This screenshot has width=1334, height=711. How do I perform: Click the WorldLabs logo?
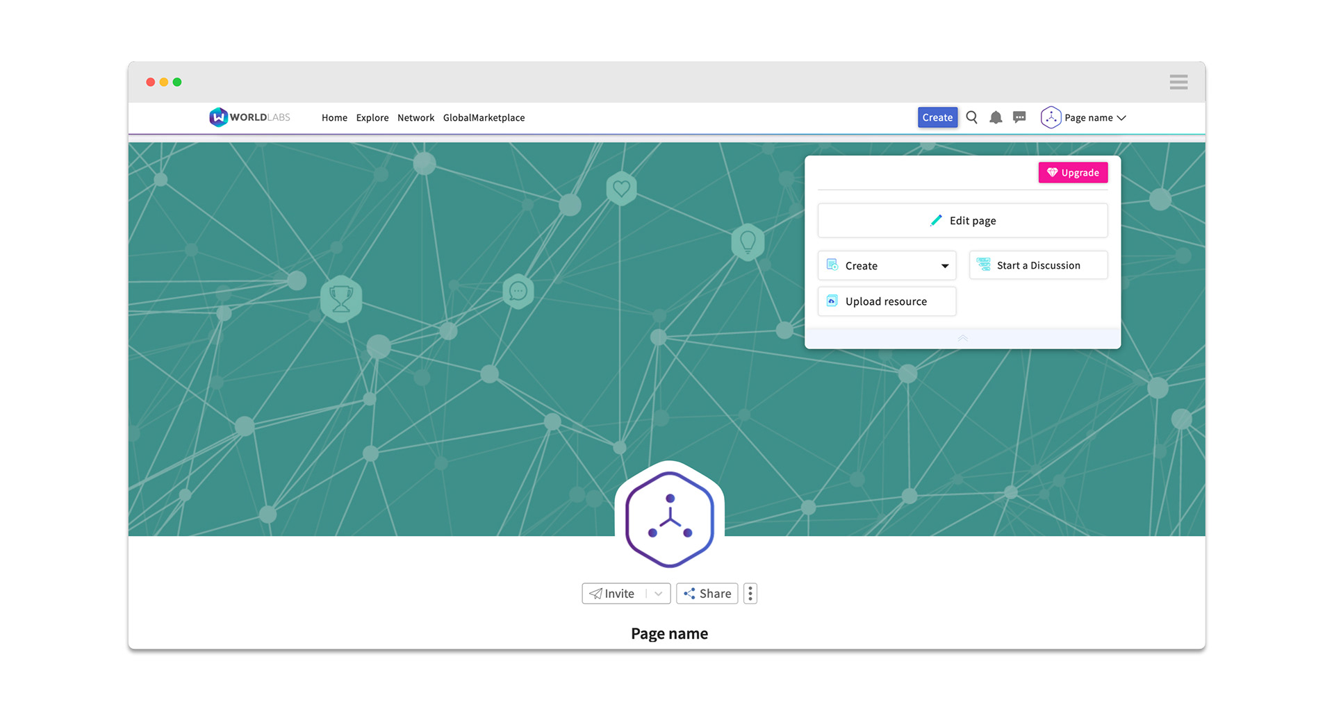point(249,117)
